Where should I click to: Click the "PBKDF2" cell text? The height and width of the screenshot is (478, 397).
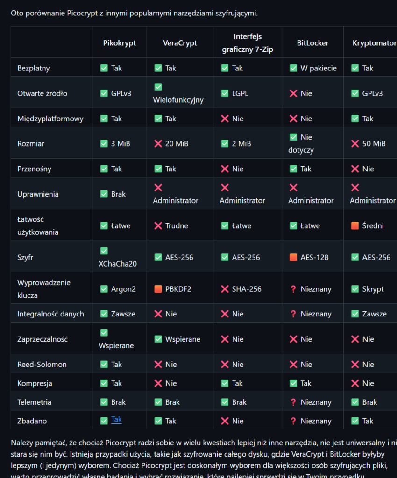[x=178, y=289]
